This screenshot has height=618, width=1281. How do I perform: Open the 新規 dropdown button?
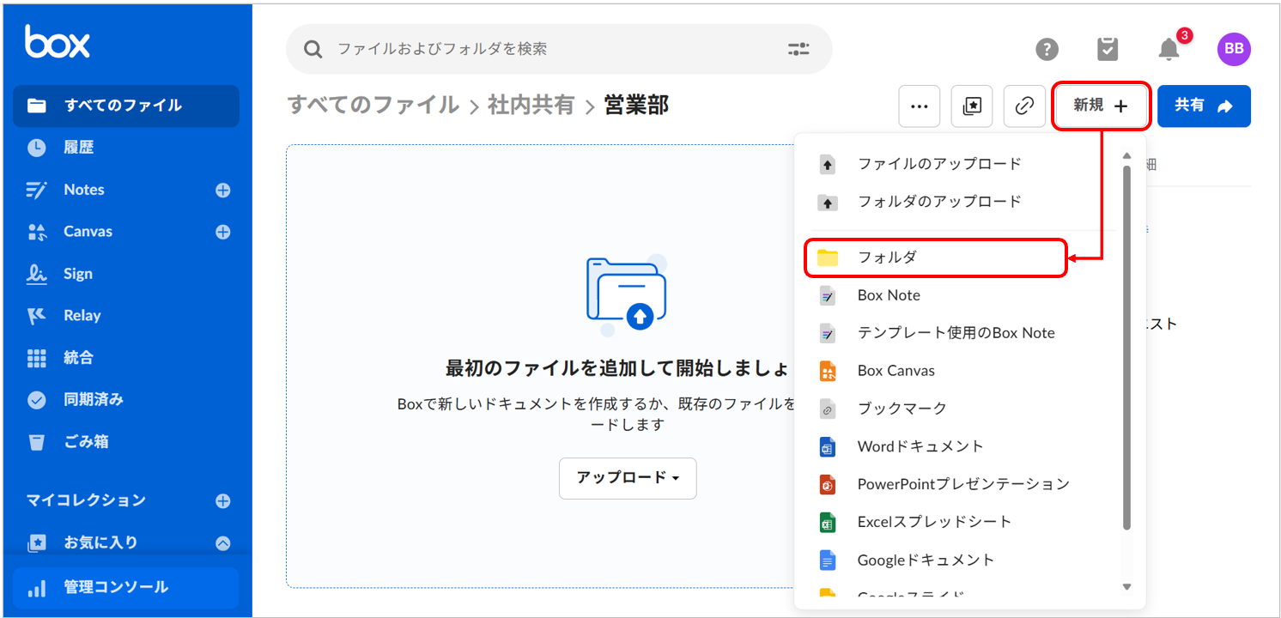click(1100, 106)
